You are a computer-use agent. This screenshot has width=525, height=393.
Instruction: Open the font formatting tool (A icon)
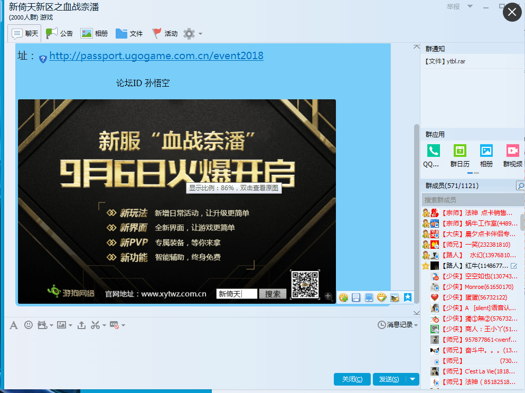click(14, 325)
